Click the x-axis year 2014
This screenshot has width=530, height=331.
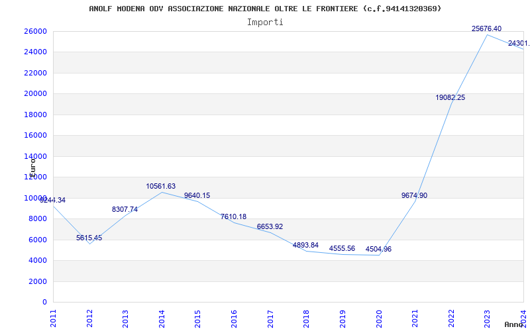[x=162, y=319]
